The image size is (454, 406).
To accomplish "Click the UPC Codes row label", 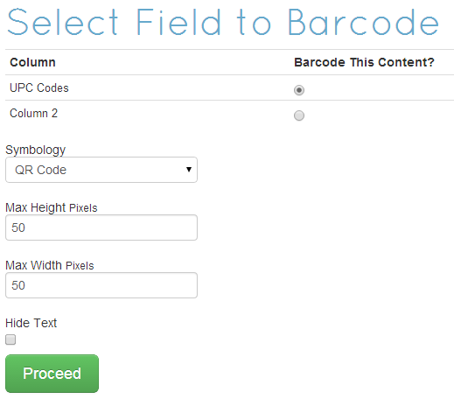I will click(39, 87).
